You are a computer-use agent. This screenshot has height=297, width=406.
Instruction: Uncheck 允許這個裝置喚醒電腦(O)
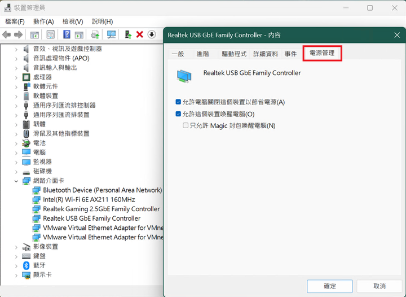pyautogui.click(x=178, y=113)
